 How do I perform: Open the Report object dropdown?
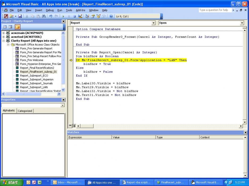click(x=153, y=23)
